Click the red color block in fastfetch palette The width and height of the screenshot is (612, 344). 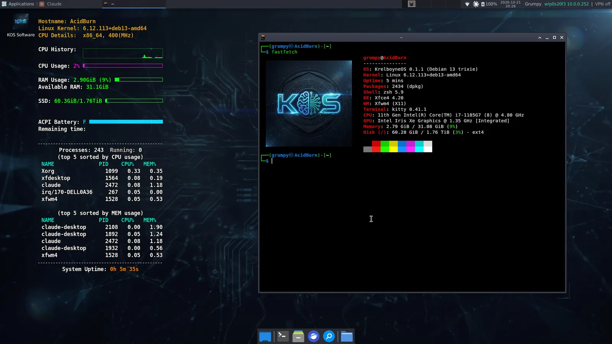tap(376, 146)
